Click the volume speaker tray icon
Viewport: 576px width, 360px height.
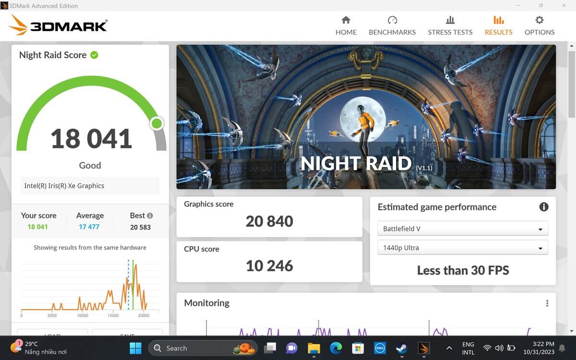(499, 348)
